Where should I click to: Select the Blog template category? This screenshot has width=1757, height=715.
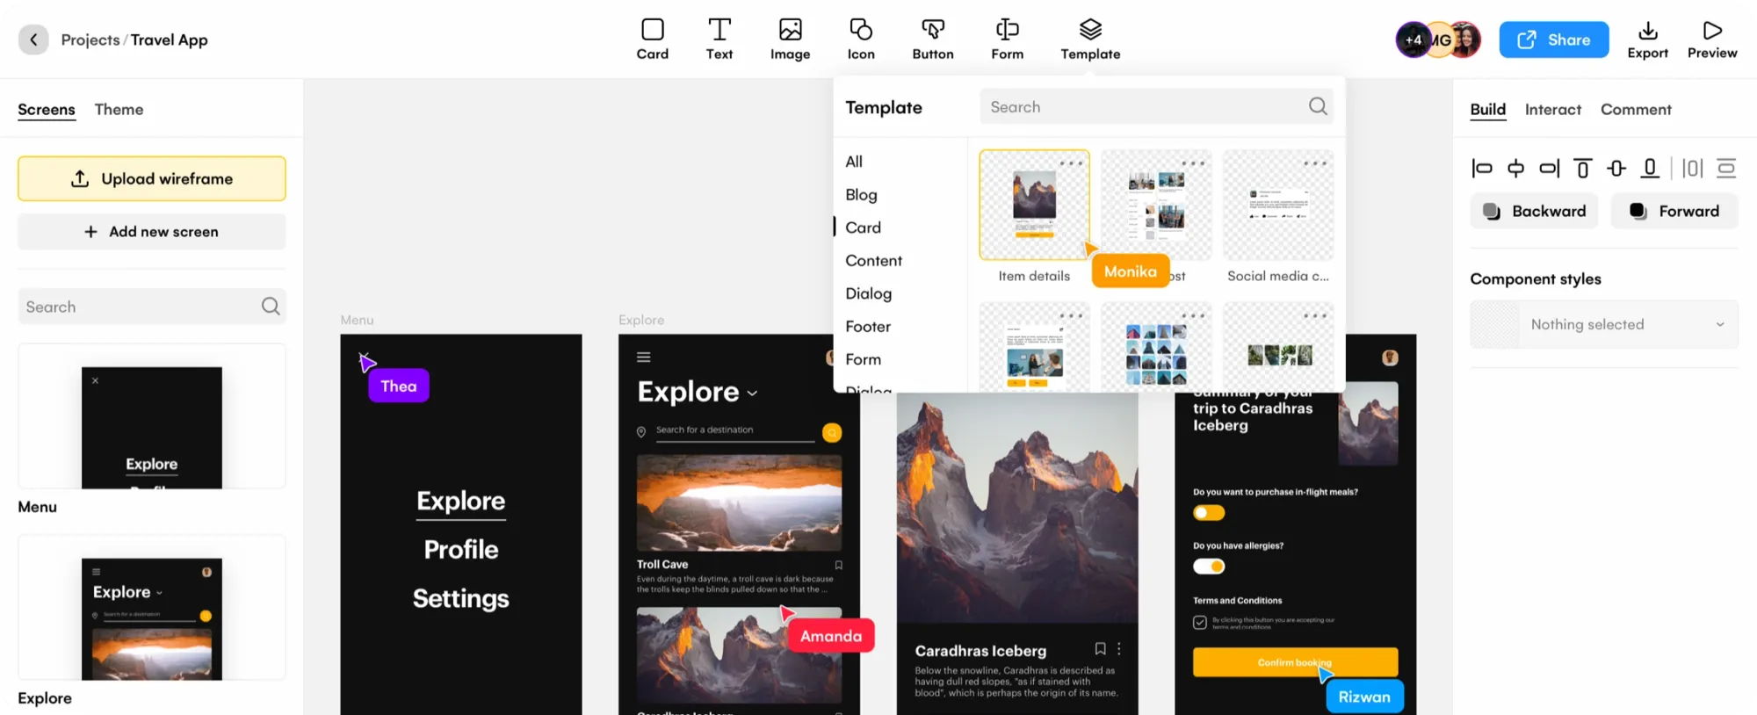click(861, 194)
